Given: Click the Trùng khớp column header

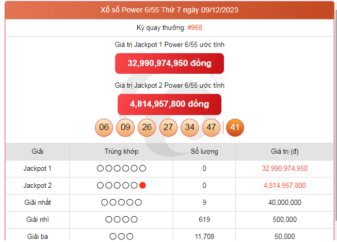Looking at the screenshot, I should point(121,152).
